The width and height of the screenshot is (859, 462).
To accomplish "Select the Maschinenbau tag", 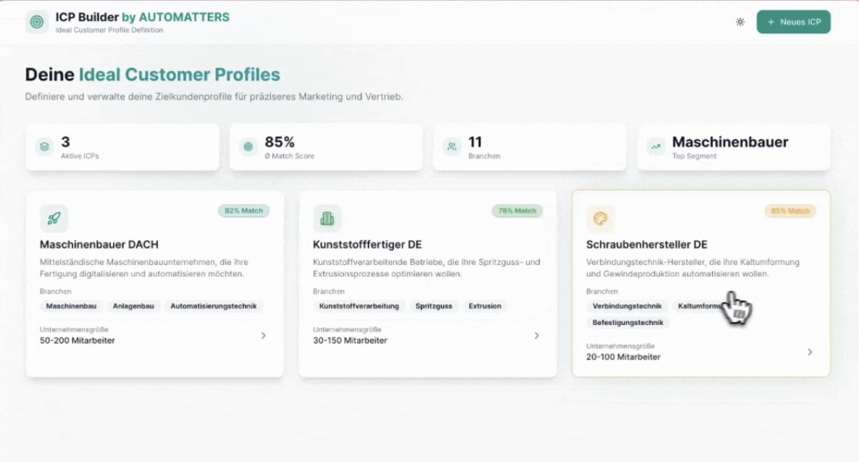I will [71, 306].
